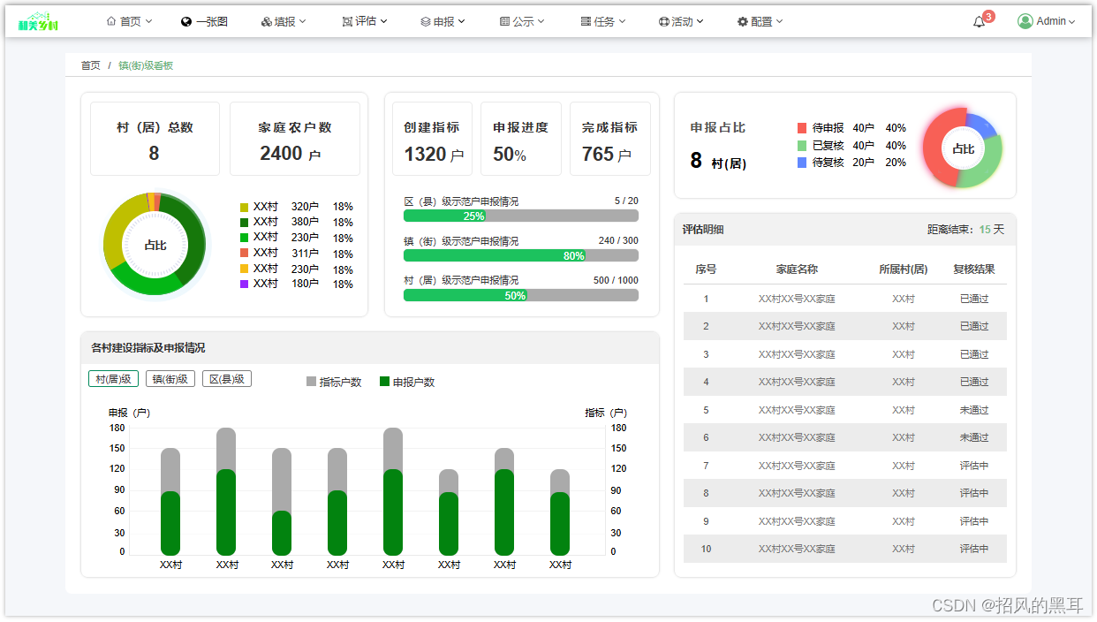Click the 家庭农户数 2400 stat card
1097x622 pixels.
(x=295, y=139)
